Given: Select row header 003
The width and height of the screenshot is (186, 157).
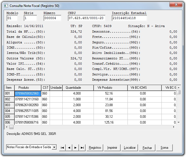Looking at the screenshot, I should coord(9,105).
